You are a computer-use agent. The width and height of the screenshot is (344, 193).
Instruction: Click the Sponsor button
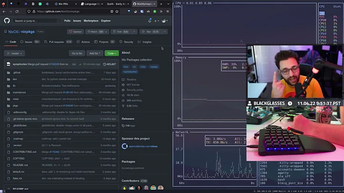coord(75,32)
